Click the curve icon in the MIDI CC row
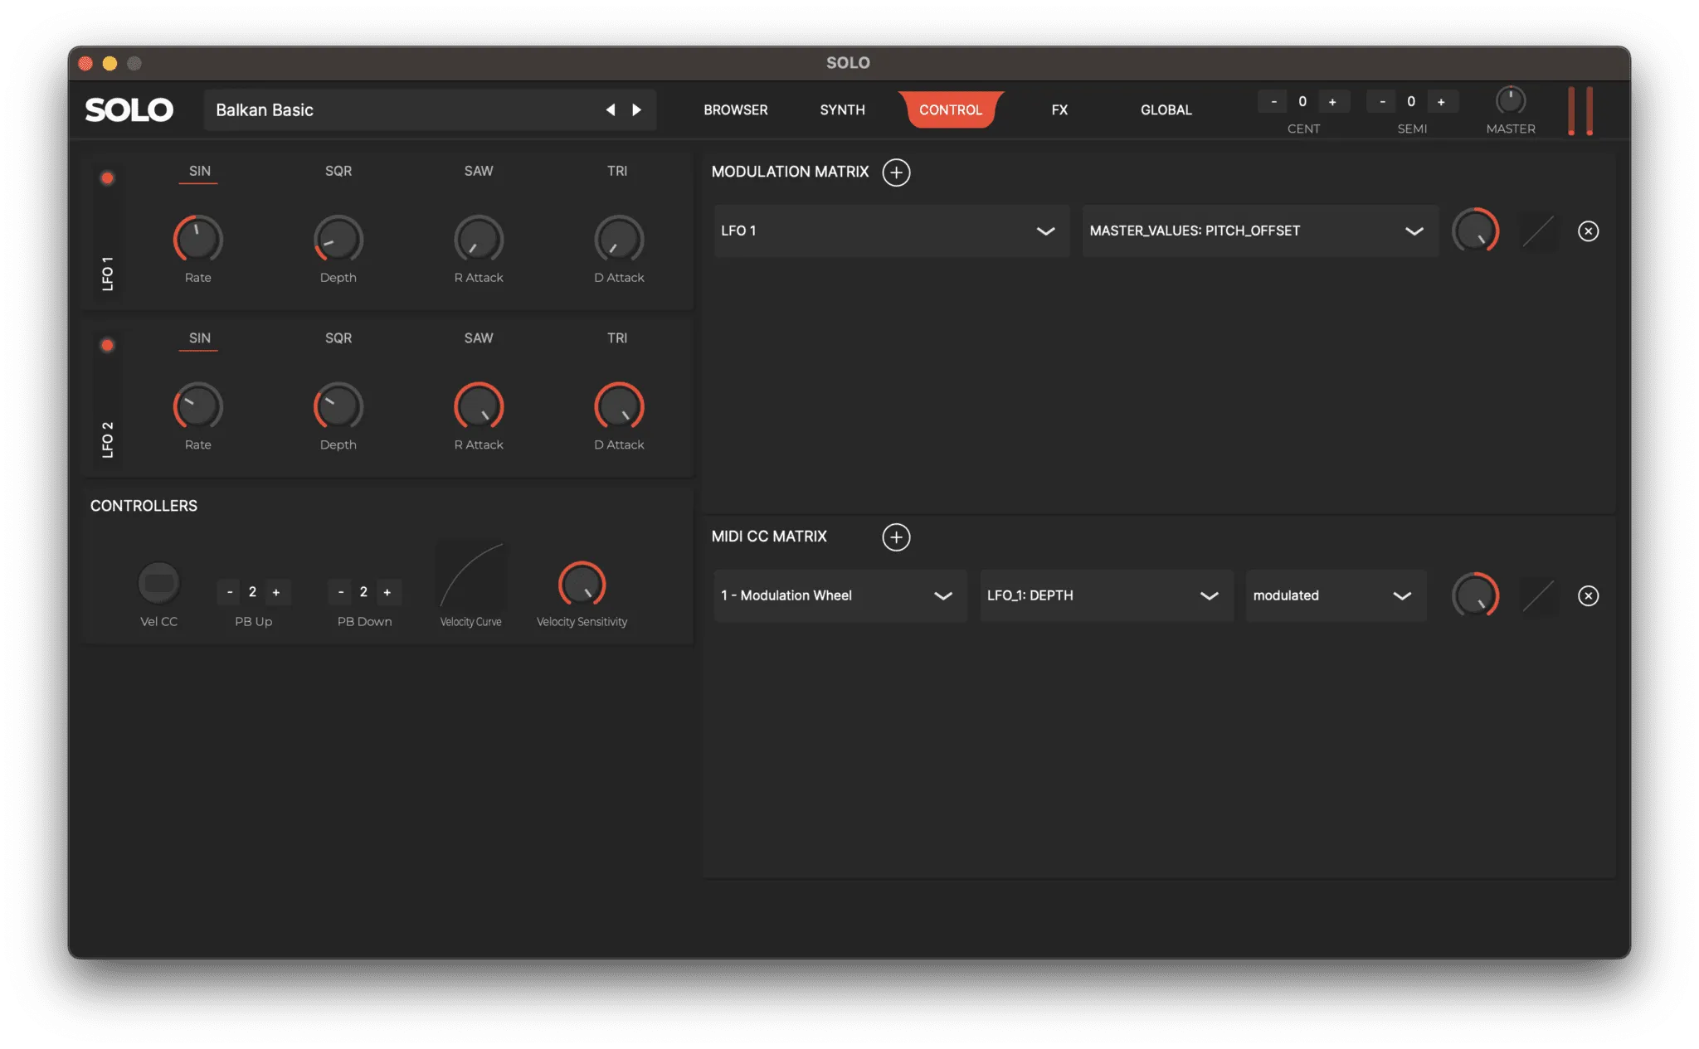Image resolution: width=1699 pixels, height=1049 pixels. click(x=1538, y=596)
